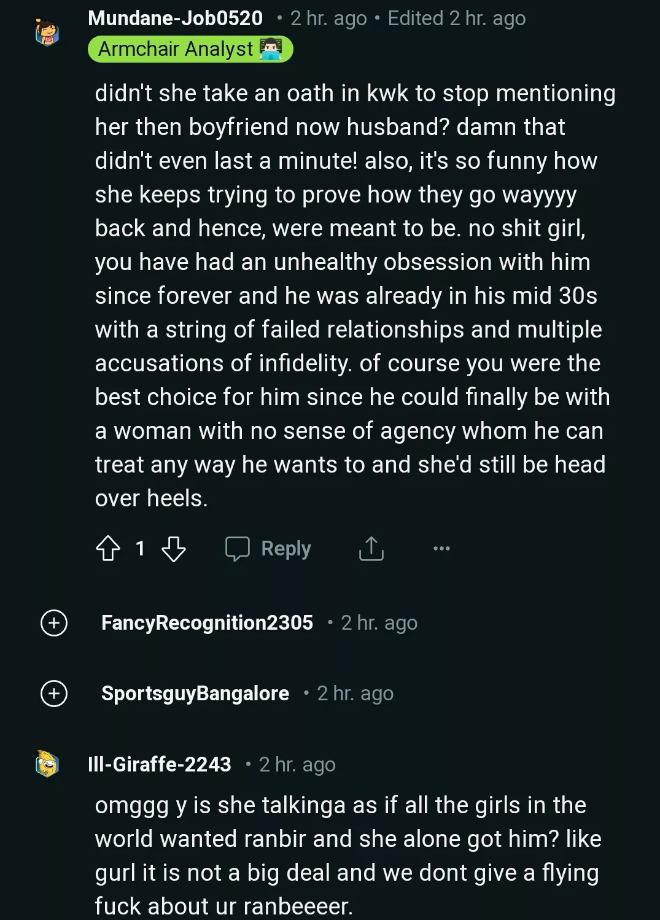Select the vote count number 1
This screenshot has width=660, height=920.
(141, 549)
